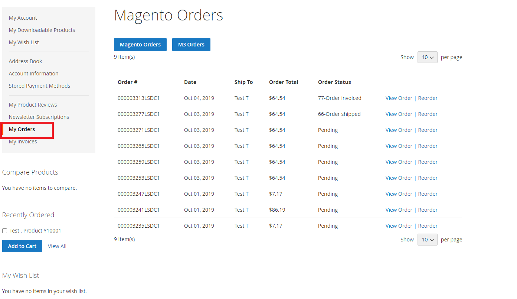Click the Ship To column header
Image resolution: width=517 pixels, height=299 pixels.
pos(243,82)
